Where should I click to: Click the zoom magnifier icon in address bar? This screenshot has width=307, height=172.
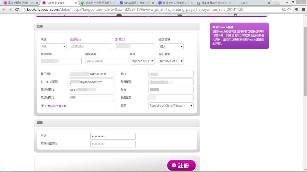[284, 9]
